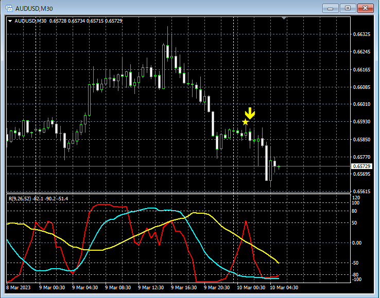The height and width of the screenshot is (298, 380).
Task: Click indicator scale value 50
Action: pyautogui.click(x=354, y=223)
